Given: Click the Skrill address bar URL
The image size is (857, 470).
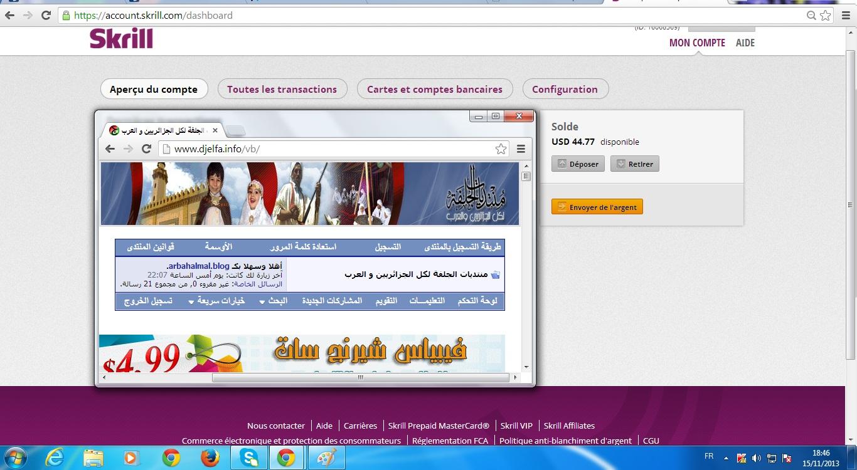Looking at the screenshot, I should [x=154, y=15].
